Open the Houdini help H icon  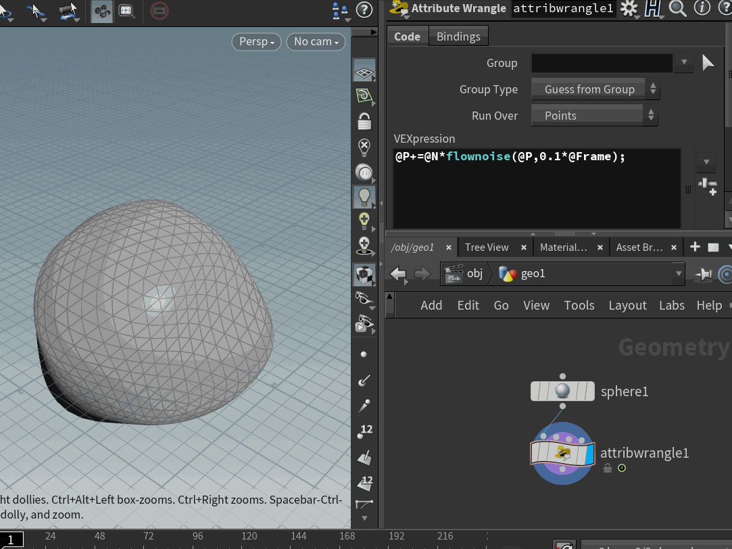653,9
